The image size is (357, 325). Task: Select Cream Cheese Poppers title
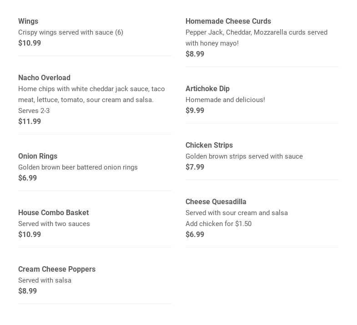click(57, 269)
